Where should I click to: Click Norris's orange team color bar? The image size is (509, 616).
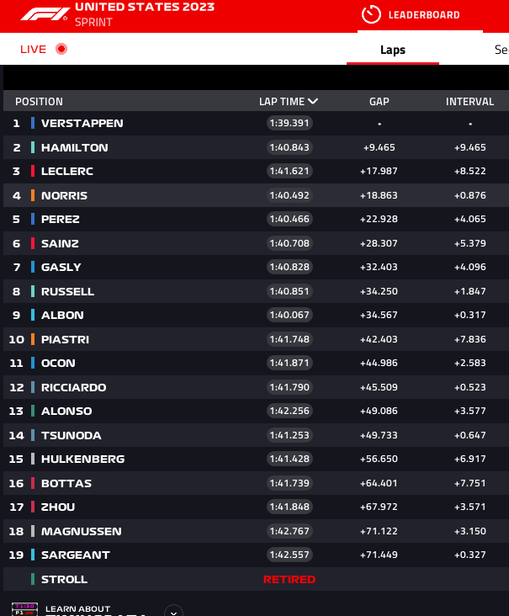click(33, 195)
